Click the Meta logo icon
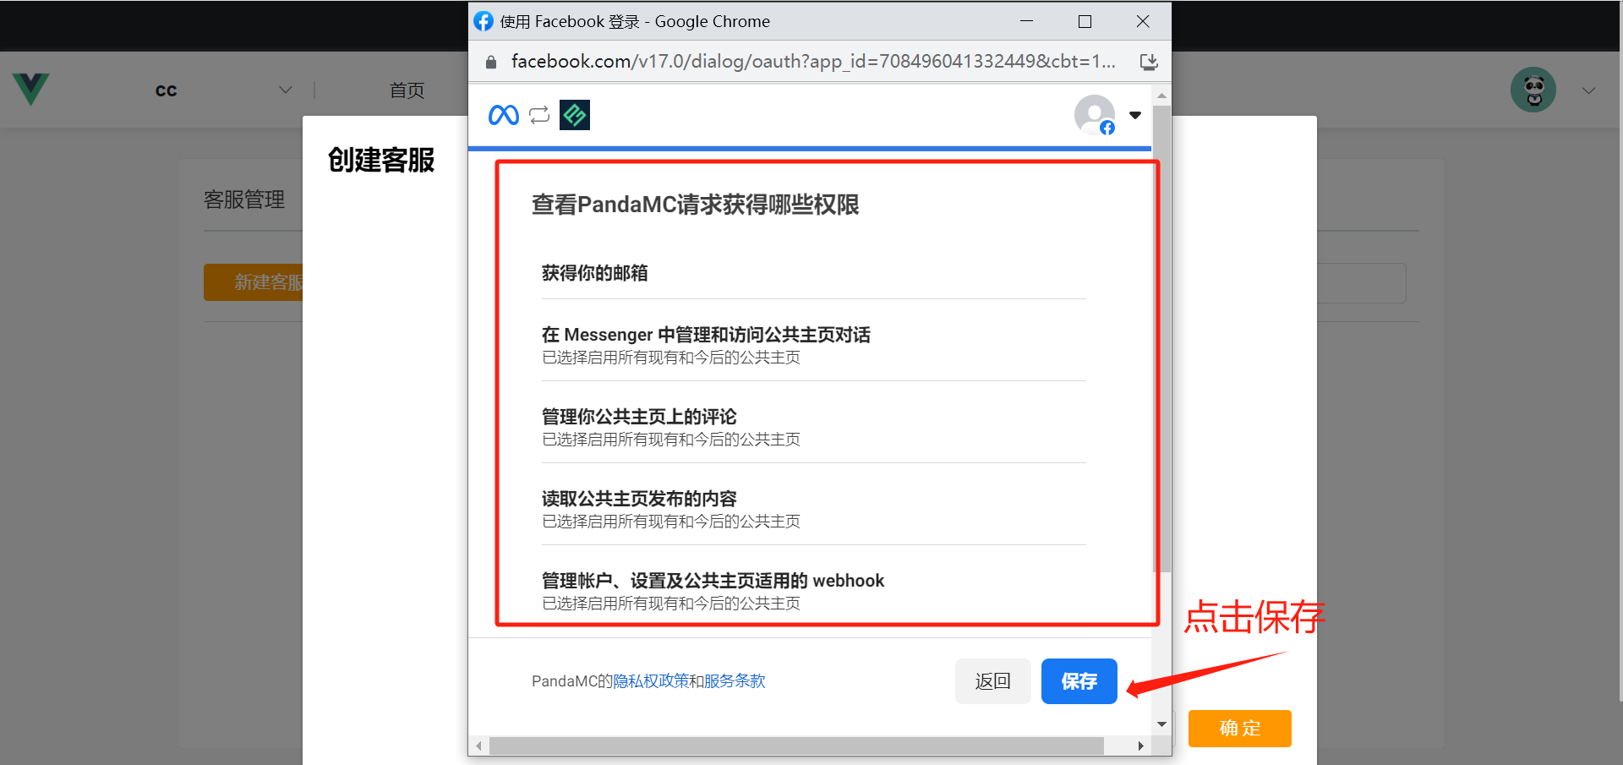Image resolution: width=1623 pixels, height=765 pixels. [504, 115]
